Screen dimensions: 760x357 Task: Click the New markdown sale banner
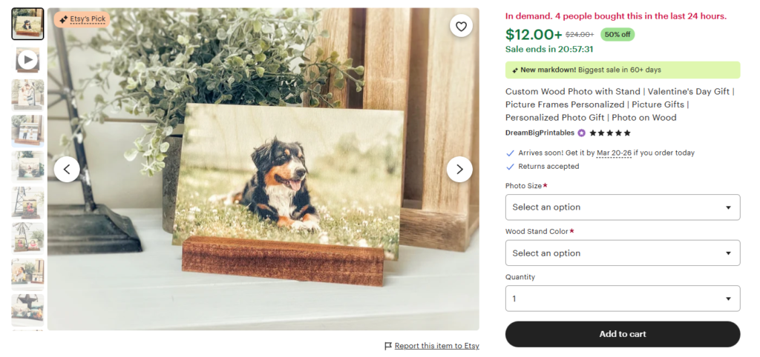pyautogui.click(x=622, y=70)
